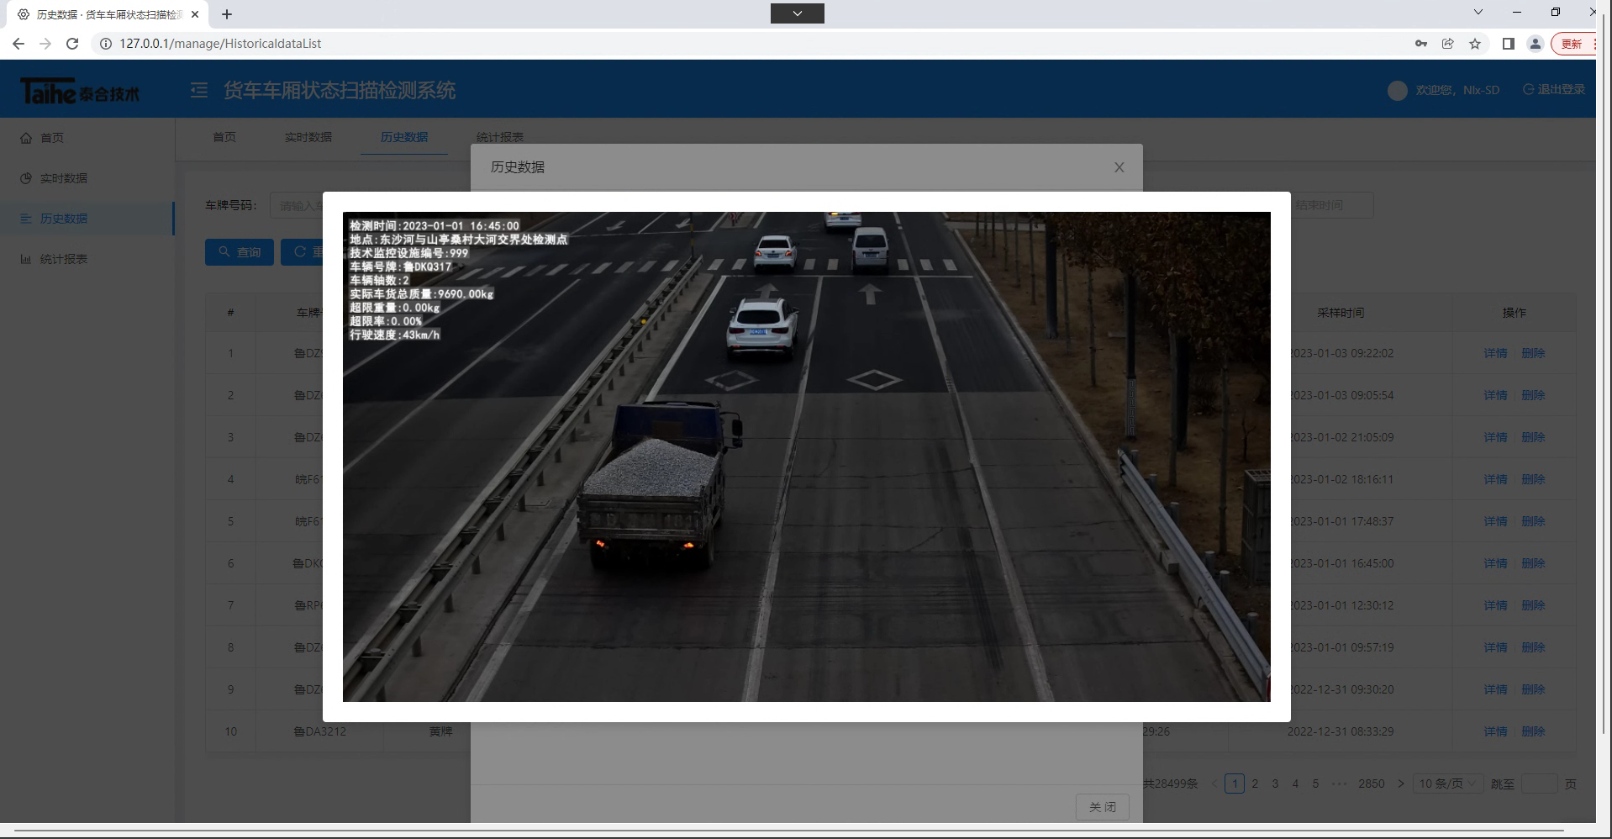Open browser side panel icon
The height and width of the screenshot is (839, 1612).
[x=1509, y=44]
